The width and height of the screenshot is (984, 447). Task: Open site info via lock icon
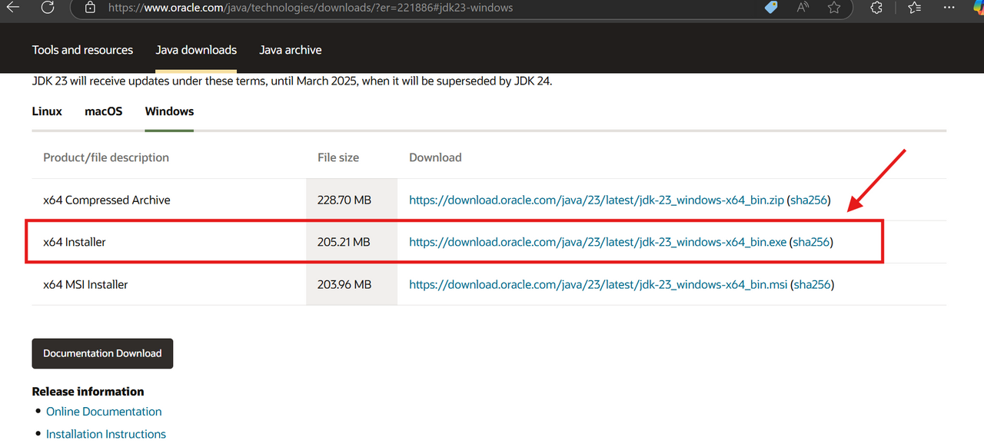click(x=91, y=7)
